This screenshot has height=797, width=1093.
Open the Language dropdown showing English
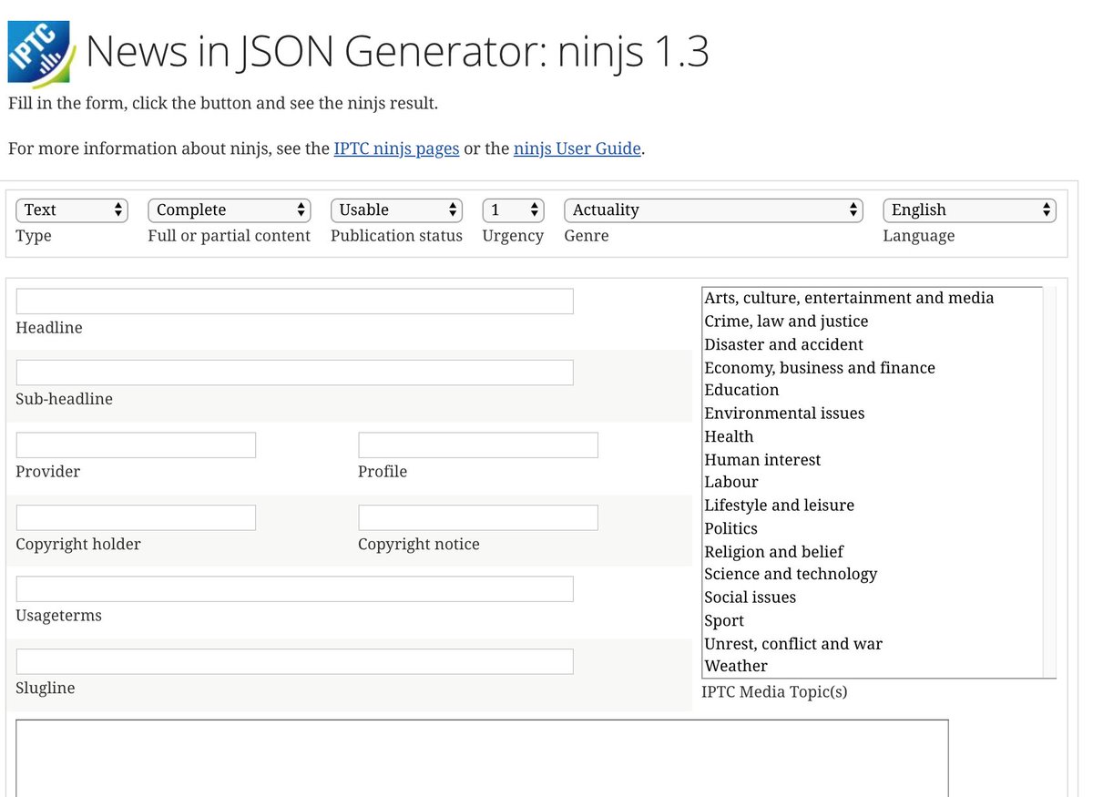[969, 210]
